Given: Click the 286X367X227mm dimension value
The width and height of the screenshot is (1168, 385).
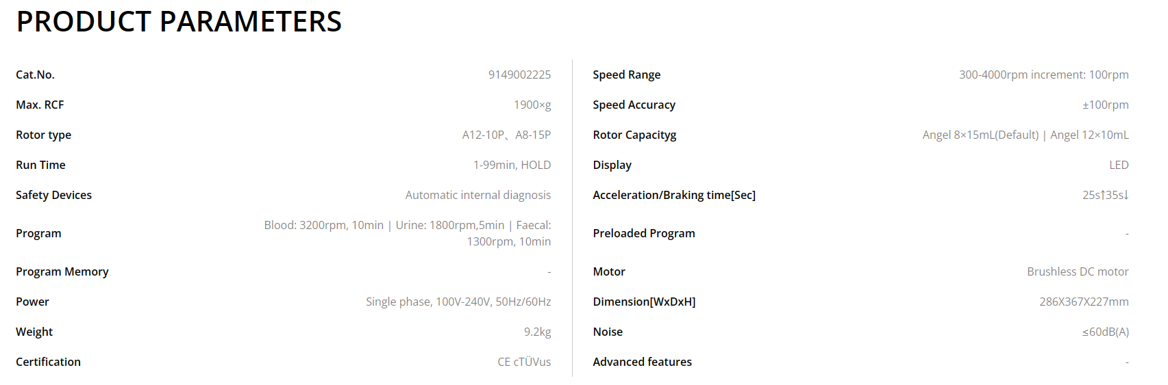Looking at the screenshot, I should tap(1084, 302).
